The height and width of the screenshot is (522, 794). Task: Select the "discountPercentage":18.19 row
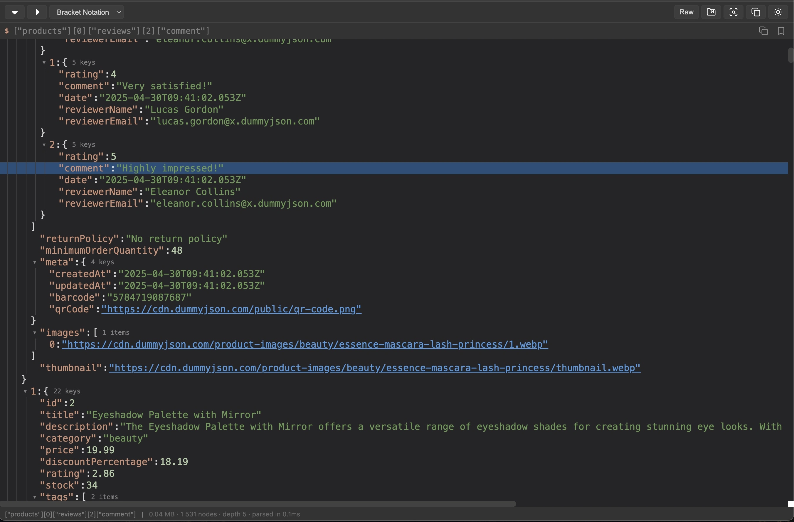394,462
